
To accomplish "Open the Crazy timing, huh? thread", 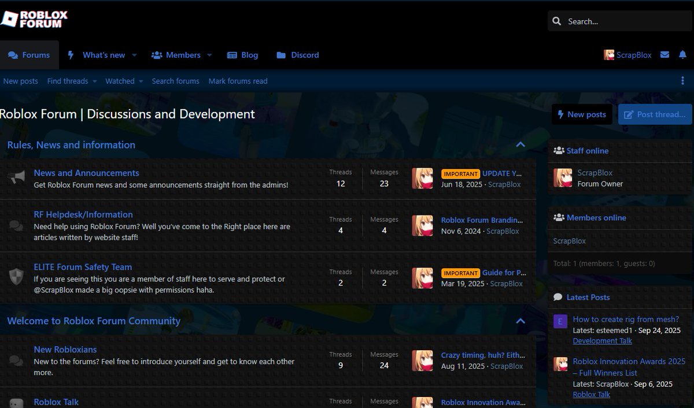I will pyautogui.click(x=482, y=355).
